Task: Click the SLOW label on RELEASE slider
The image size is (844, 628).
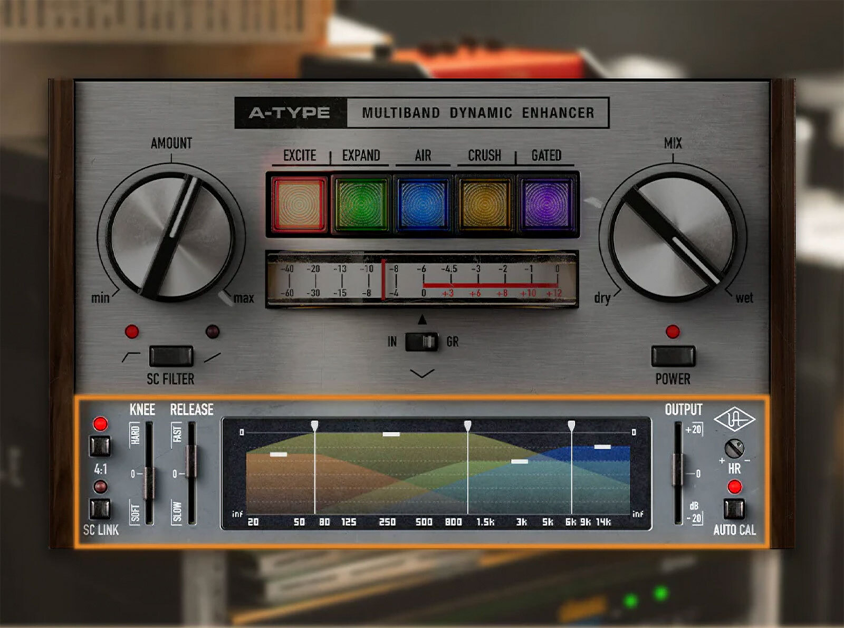Action: click(x=177, y=512)
